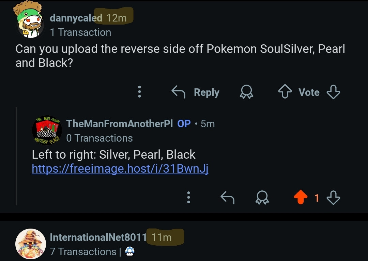The height and width of the screenshot is (261, 368).
Task: Click reply arrow on OP's comment
Action: tap(227, 197)
